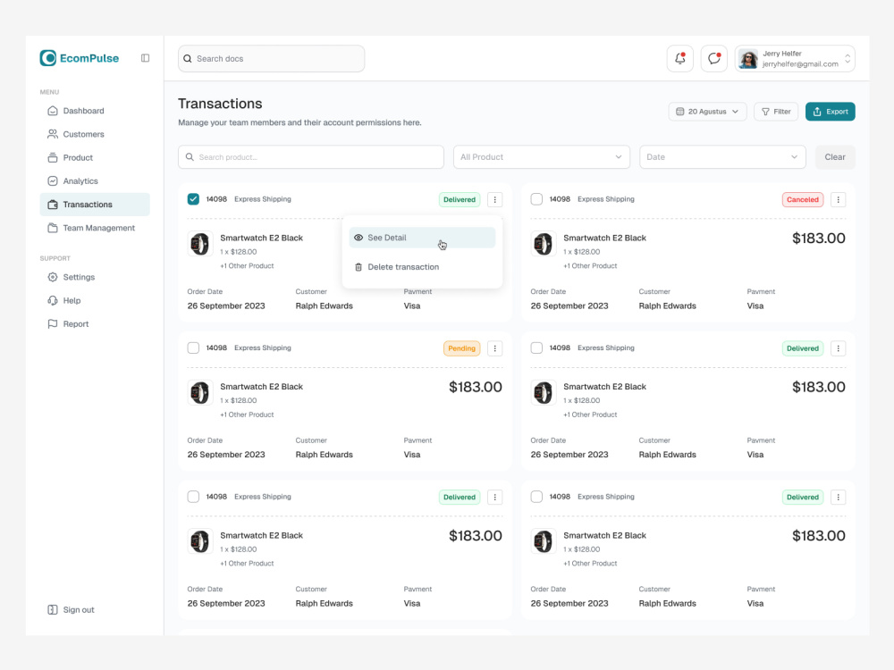
Task: Click the Product box icon in sidebar
Action: (x=53, y=157)
